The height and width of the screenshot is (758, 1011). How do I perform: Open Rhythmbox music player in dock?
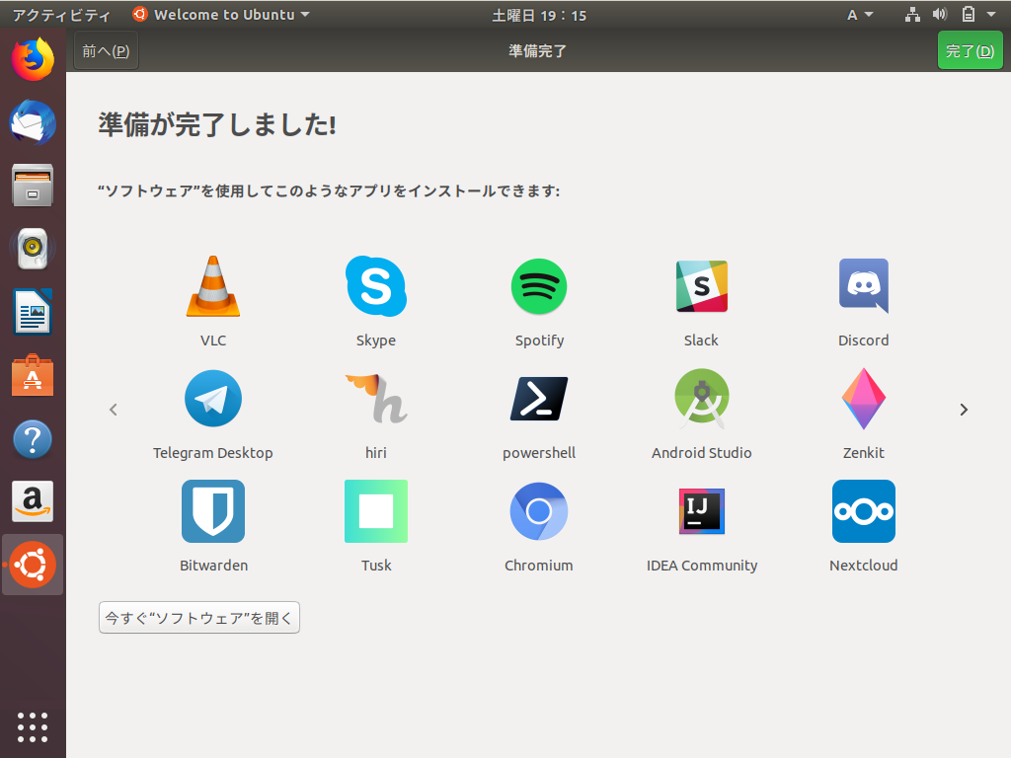(x=33, y=248)
